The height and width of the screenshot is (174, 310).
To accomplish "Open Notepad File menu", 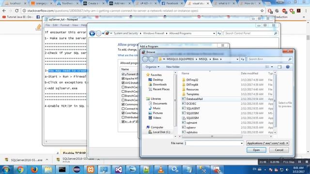I will click(47, 25).
